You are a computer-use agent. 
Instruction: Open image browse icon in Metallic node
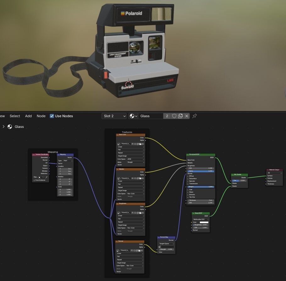[x=119, y=178]
